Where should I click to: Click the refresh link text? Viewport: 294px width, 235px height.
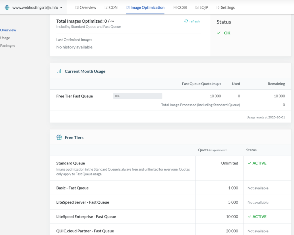194,21
